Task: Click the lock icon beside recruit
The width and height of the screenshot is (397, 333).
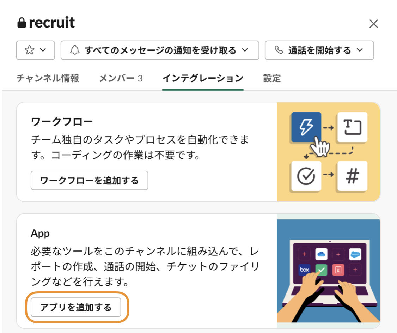Action: pyautogui.click(x=22, y=23)
